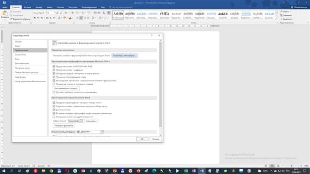
Task: Switch to the Вставка ribbon tab
Action: [27, 7]
